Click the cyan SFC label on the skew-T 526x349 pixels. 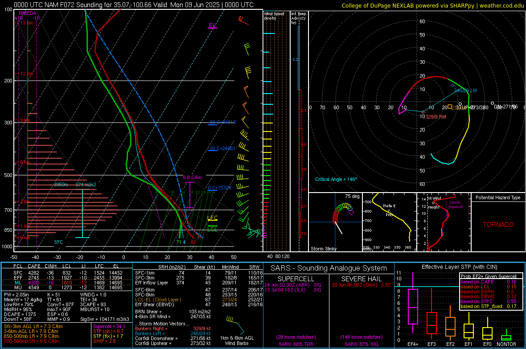point(58,242)
